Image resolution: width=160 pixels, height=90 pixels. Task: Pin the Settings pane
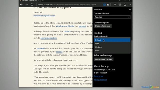coord(130,9)
